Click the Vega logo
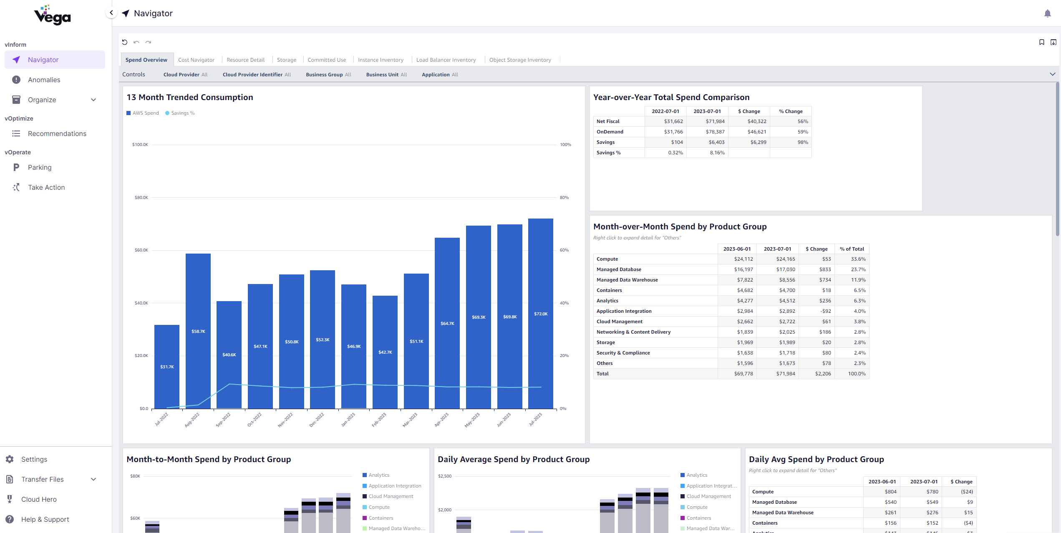 coord(53,15)
